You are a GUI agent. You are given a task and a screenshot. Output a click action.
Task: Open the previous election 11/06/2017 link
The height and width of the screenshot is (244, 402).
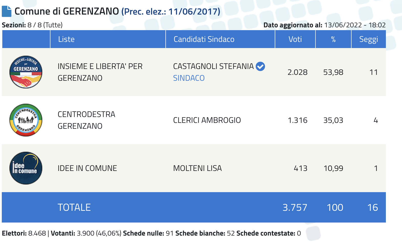171,11
